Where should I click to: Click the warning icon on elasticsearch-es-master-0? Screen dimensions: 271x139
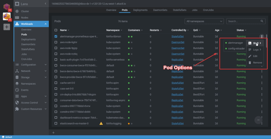pyautogui.click(x=101, y=123)
